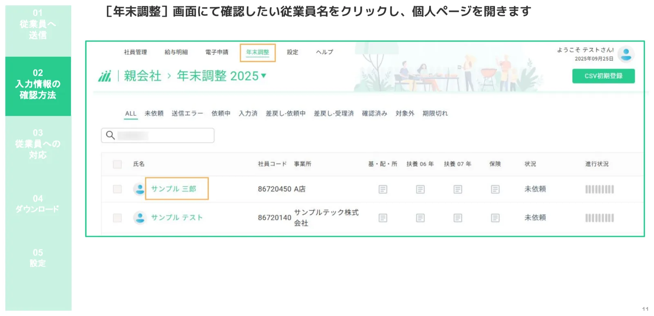Open employee サンプル 三郎 page
This screenshot has width=654, height=316.
click(174, 189)
